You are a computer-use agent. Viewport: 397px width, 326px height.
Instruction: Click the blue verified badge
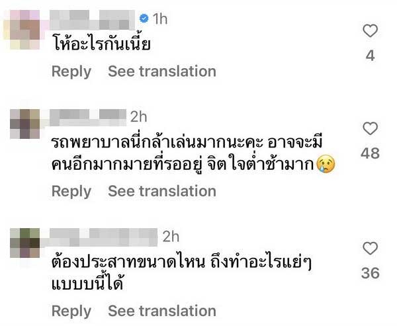[143, 19]
